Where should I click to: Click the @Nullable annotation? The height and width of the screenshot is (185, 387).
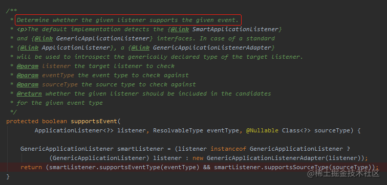point(262,130)
